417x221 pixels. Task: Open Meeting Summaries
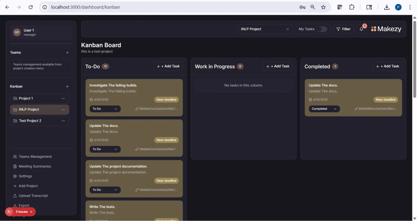[x=32, y=166]
